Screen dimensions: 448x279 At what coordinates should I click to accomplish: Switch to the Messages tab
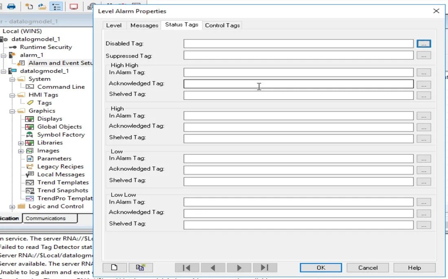pos(144,25)
